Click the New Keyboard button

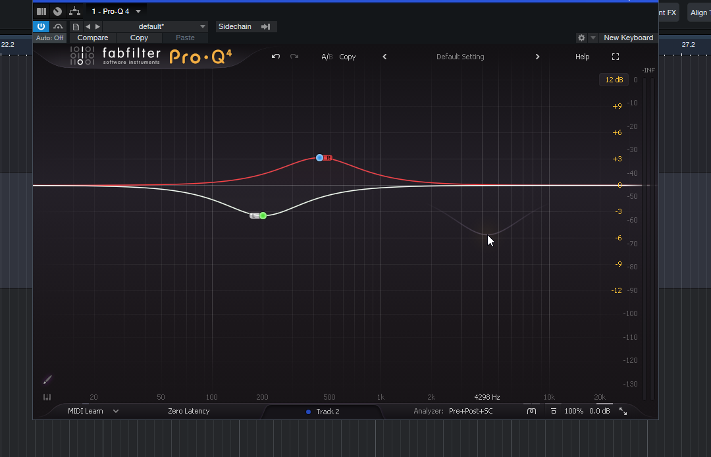click(x=628, y=38)
